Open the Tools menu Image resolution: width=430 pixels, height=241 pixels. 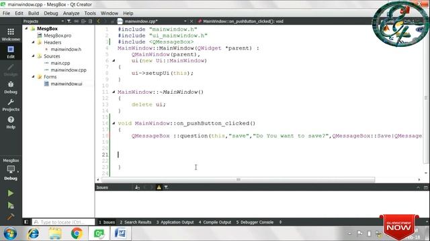click(x=90, y=13)
